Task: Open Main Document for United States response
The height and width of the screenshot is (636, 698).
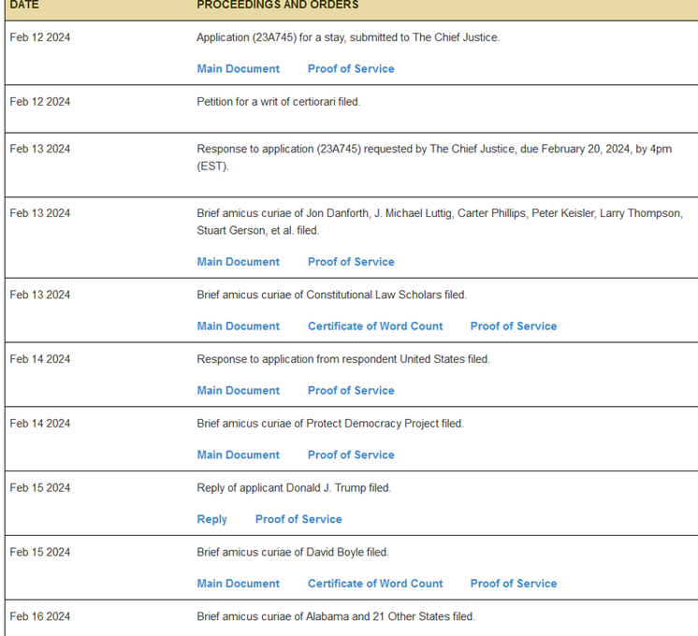Action: coord(239,391)
